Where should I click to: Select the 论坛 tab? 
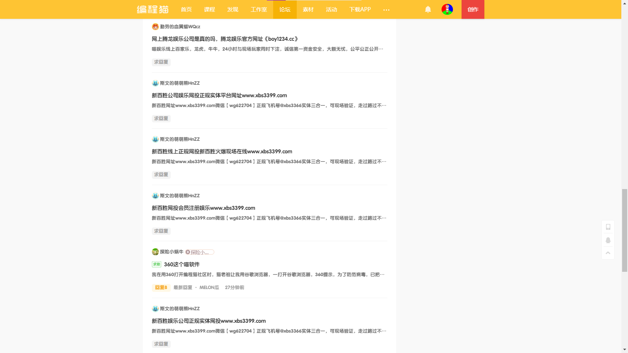285,9
